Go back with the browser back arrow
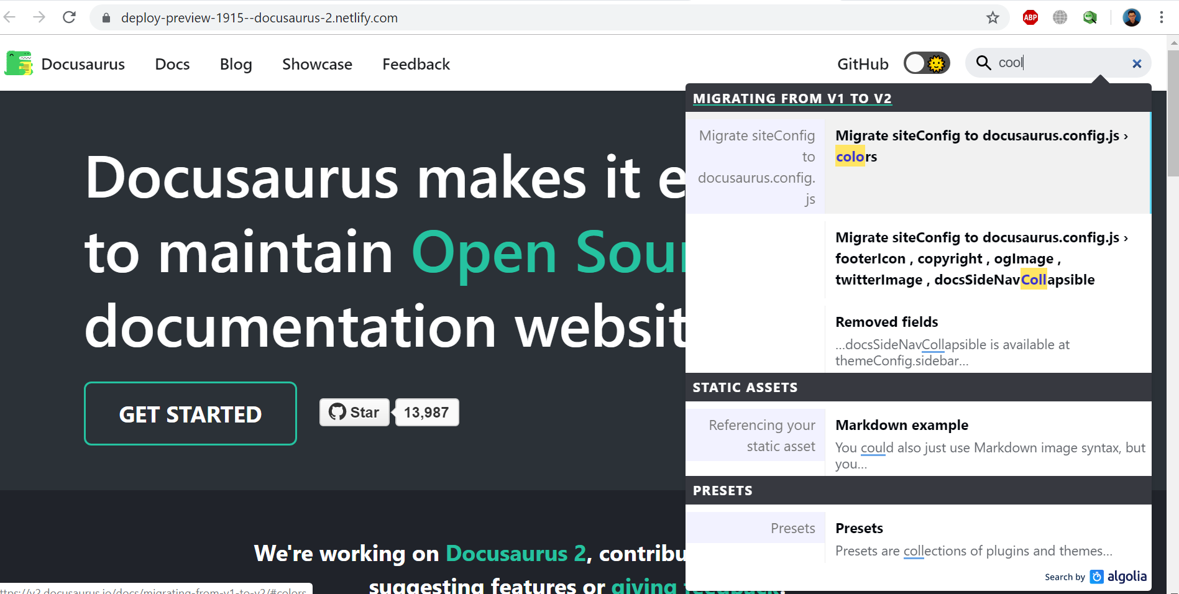This screenshot has width=1179, height=594. [x=9, y=17]
